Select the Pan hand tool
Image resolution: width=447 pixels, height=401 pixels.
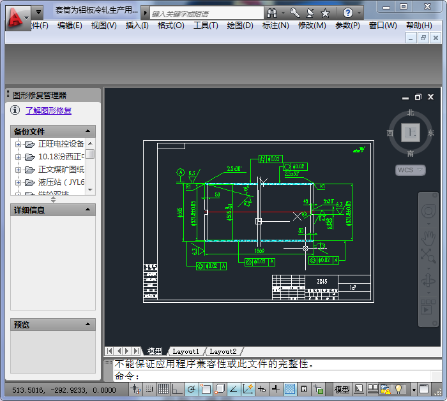pos(427,237)
